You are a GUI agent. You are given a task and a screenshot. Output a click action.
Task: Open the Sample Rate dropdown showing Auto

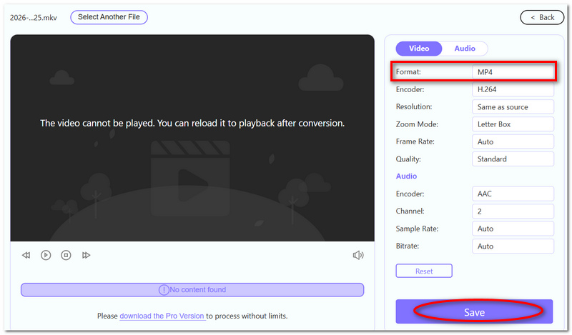click(513, 229)
